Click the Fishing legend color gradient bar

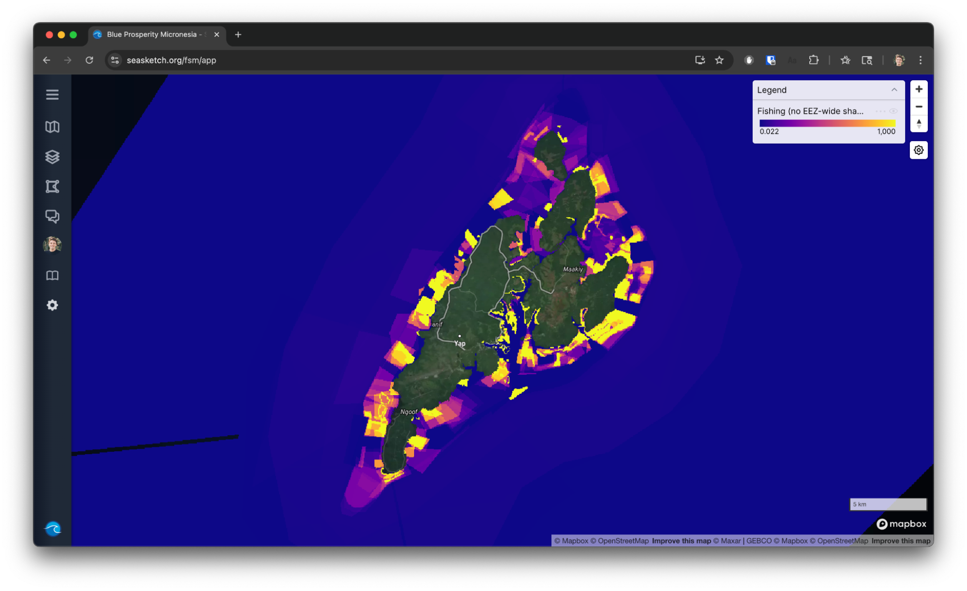[x=827, y=123]
